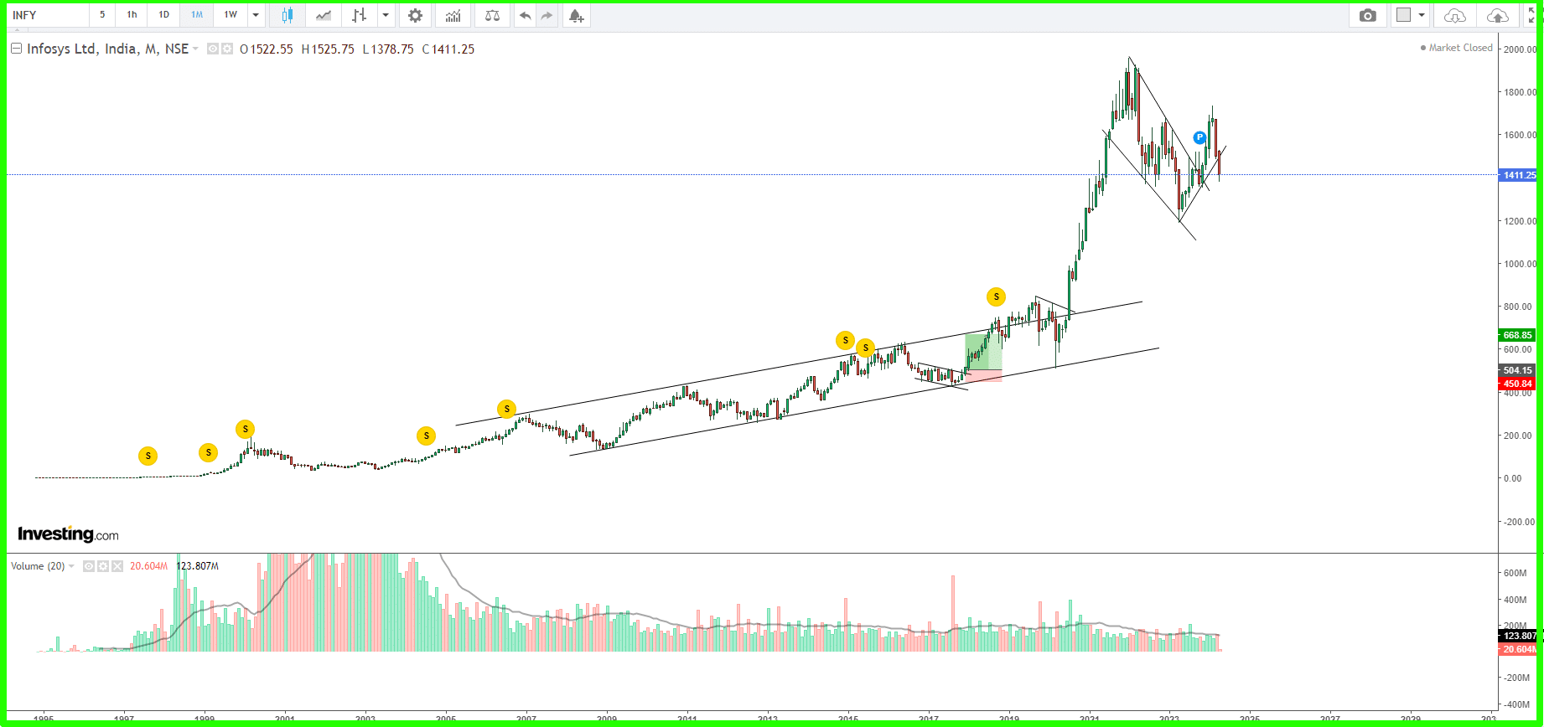Select the 1W weekly interval

[231, 15]
